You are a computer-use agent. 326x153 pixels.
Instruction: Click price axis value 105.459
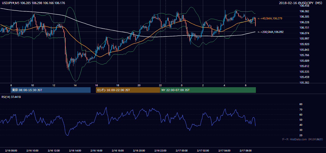(305, 77)
